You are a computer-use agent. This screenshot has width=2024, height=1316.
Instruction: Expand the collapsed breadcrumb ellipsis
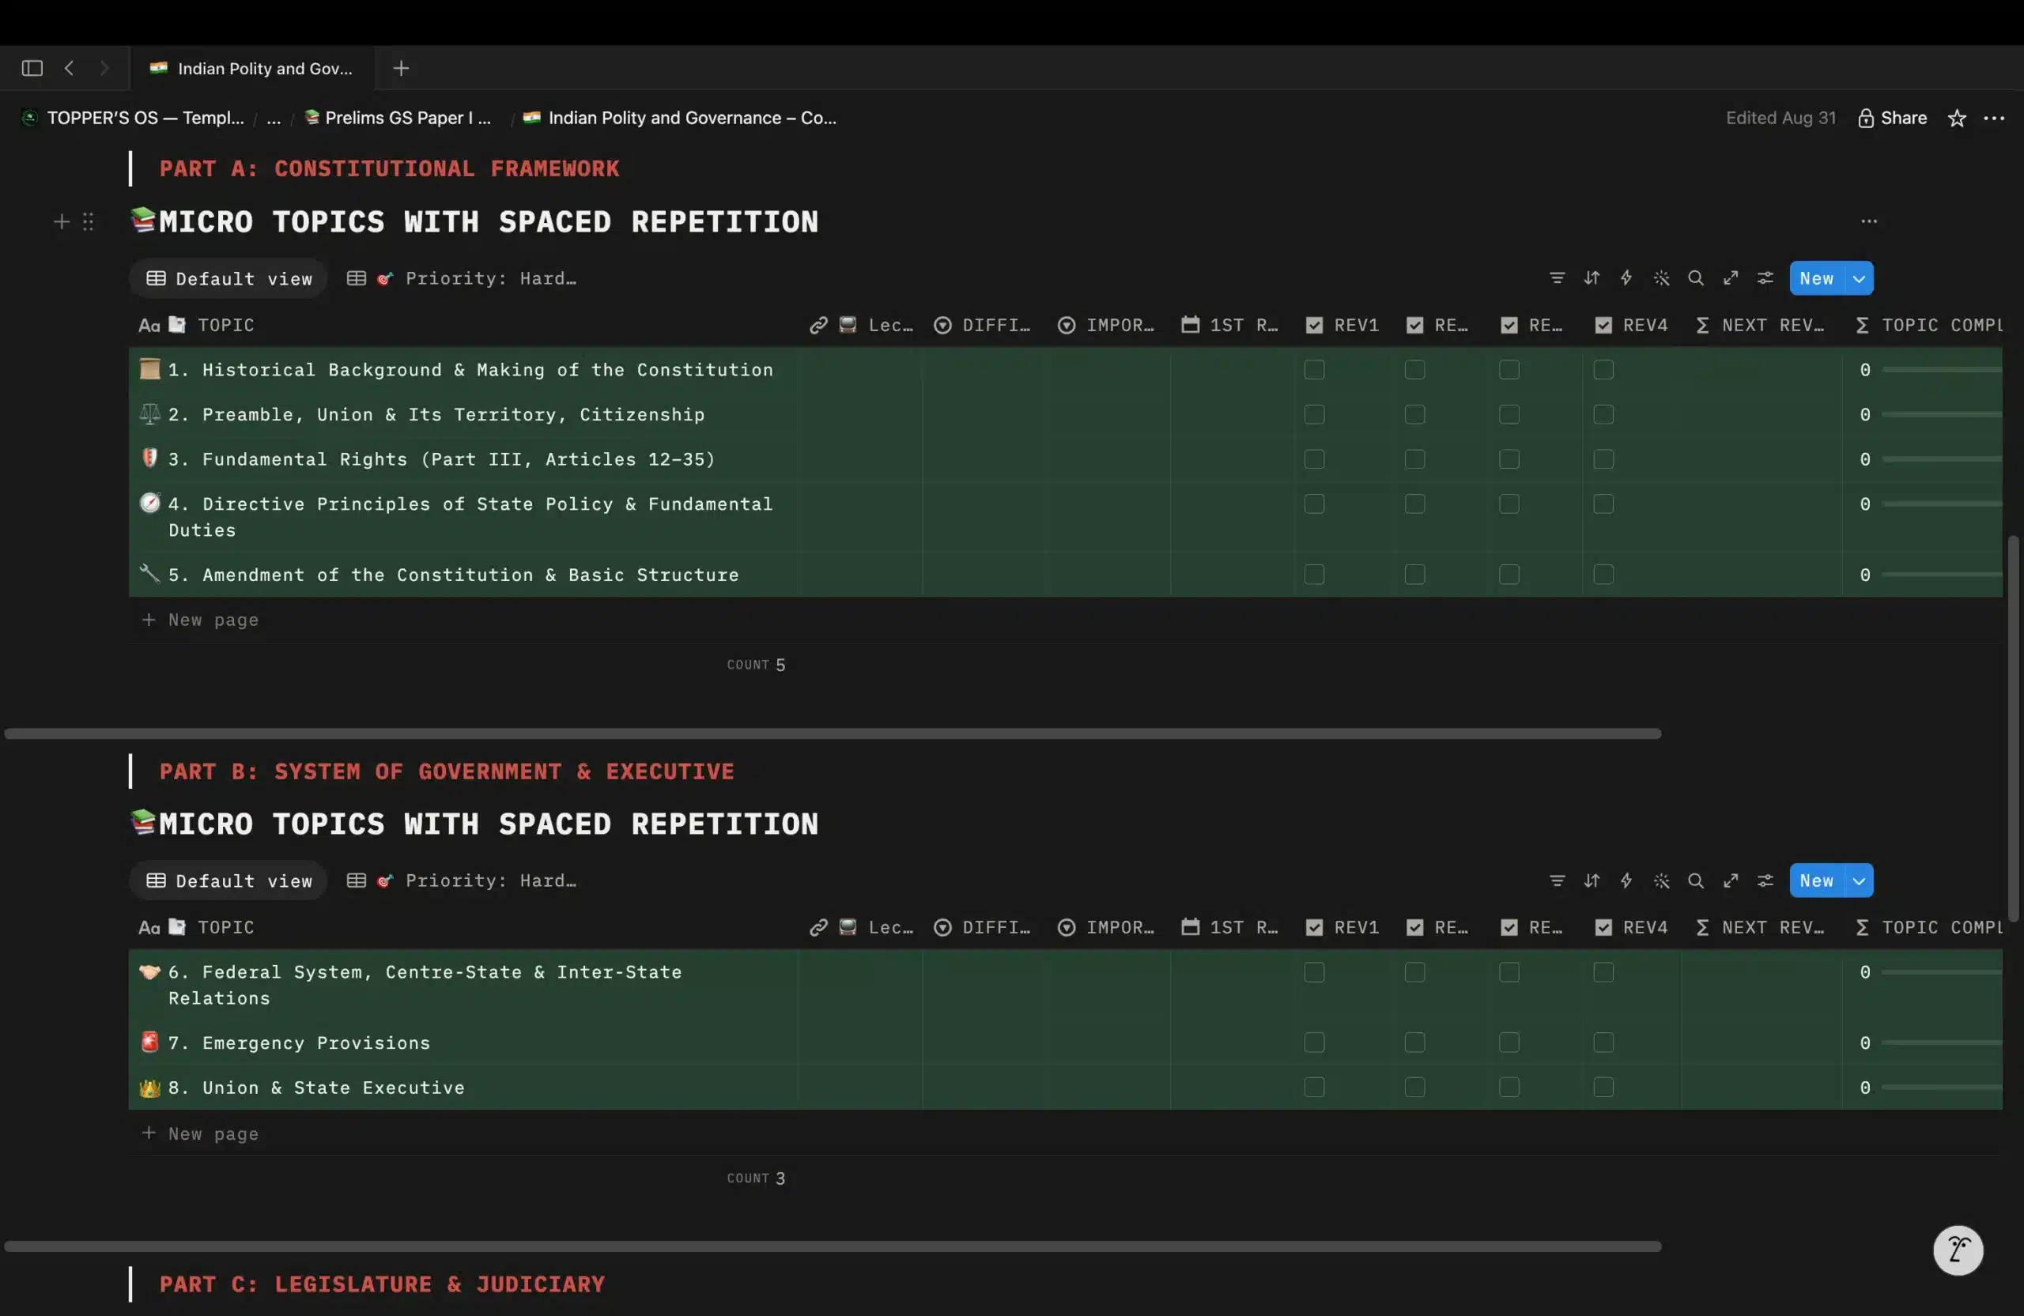pyautogui.click(x=273, y=119)
